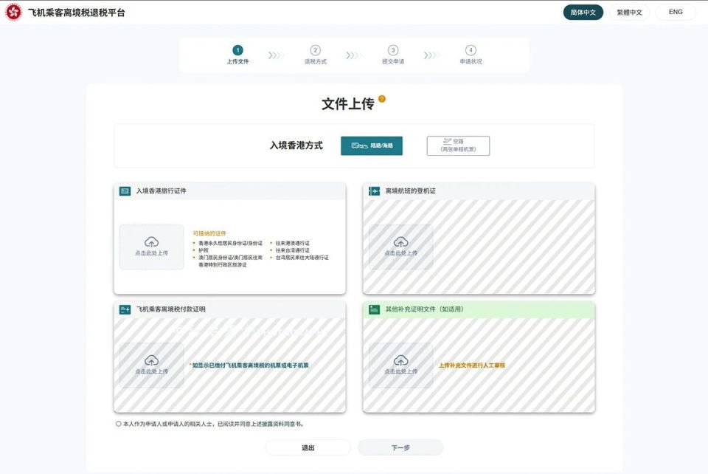708x474 pixels.
Task: Switch entry method to 空路
Action: coord(458,145)
